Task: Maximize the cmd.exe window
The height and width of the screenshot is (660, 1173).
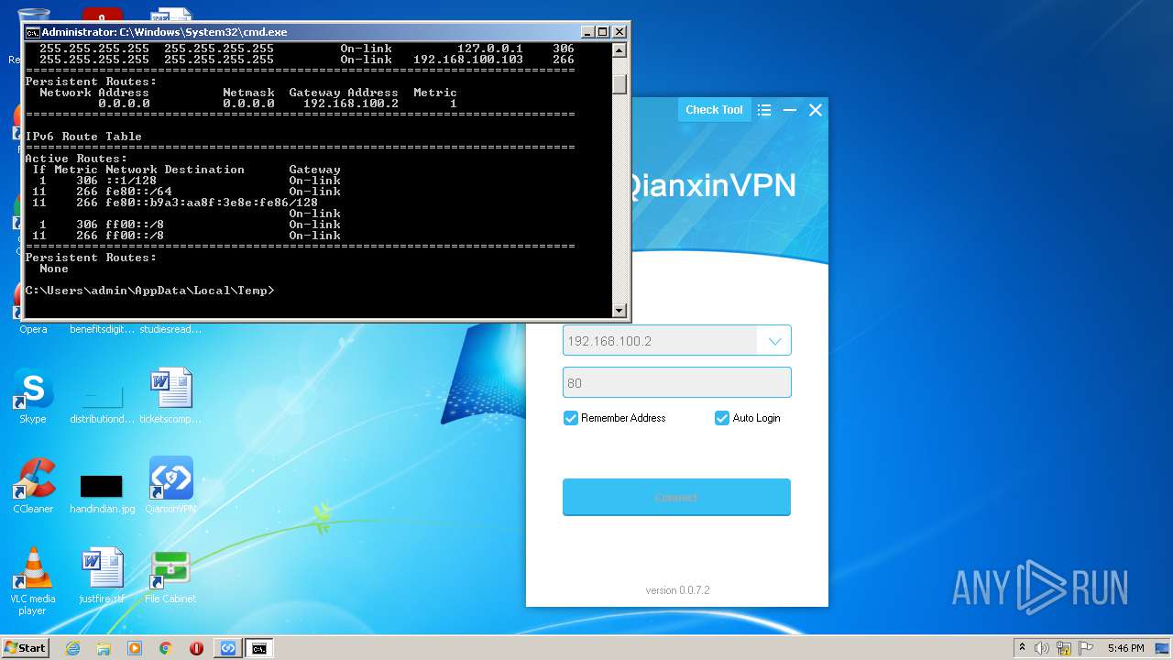Action: coord(603,32)
